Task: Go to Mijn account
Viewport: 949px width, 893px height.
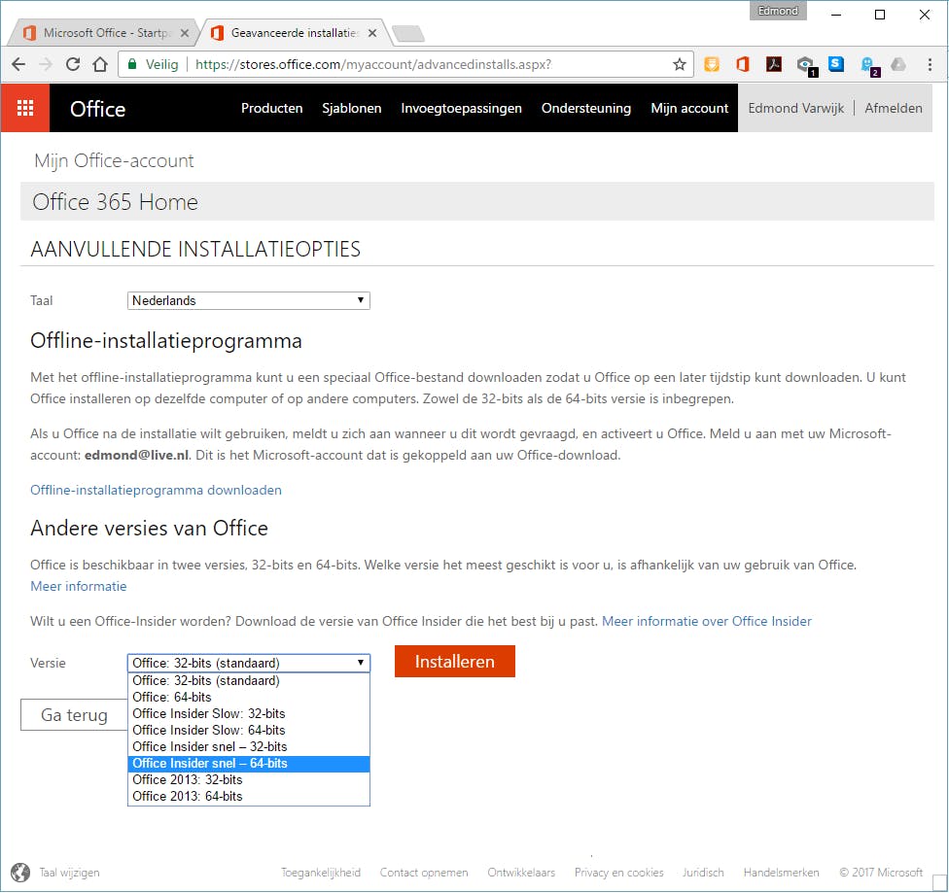Action: coord(689,108)
